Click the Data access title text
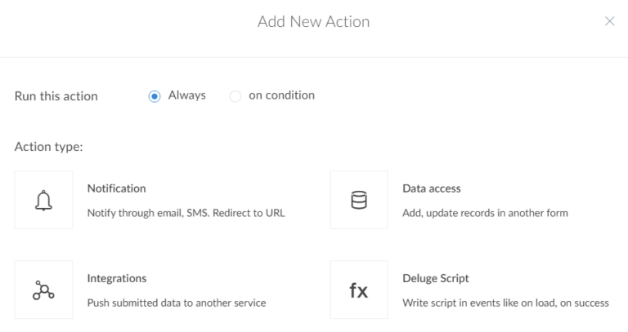The height and width of the screenshot is (332, 628). pos(432,188)
